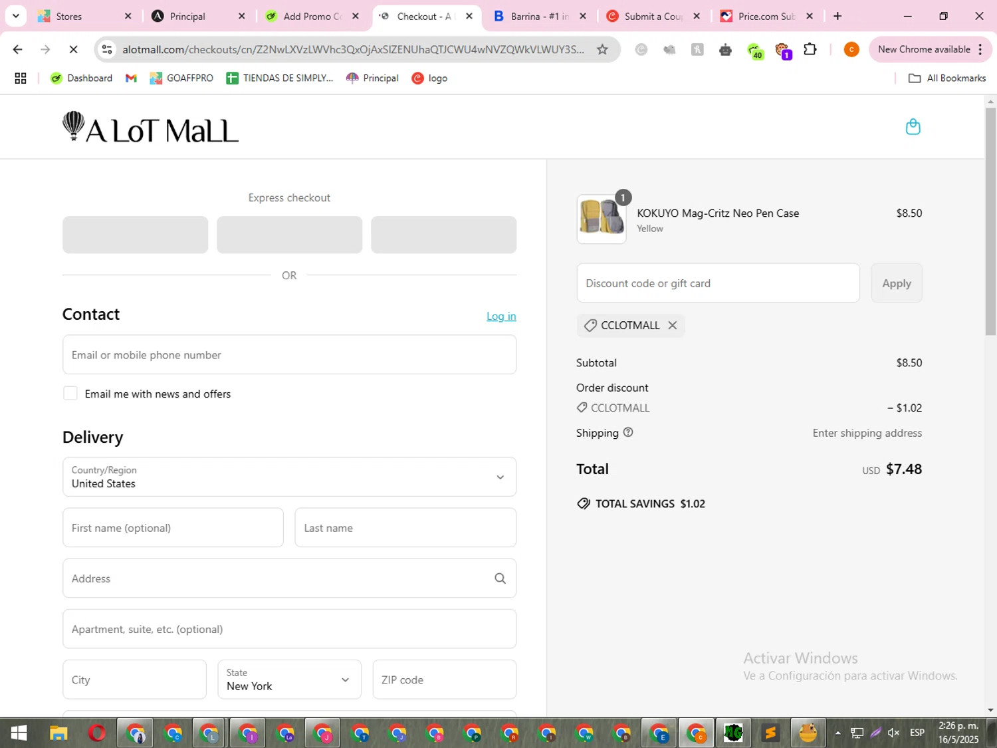Viewport: 997px width, 748px height.
Task: Open Windows Start menu
Action: tap(19, 733)
